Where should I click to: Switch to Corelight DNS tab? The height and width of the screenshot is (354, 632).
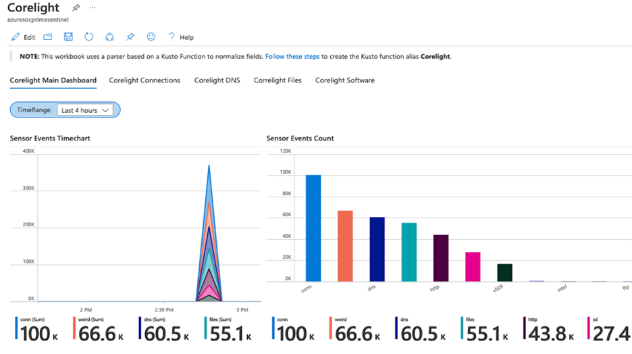pyautogui.click(x=217, y=80)
